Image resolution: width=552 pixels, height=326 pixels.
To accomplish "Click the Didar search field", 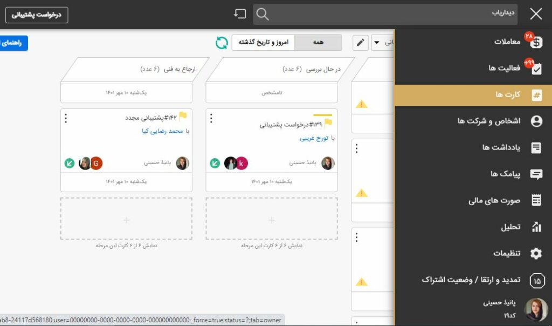I will pyautogui.click(x=385, y=14).
